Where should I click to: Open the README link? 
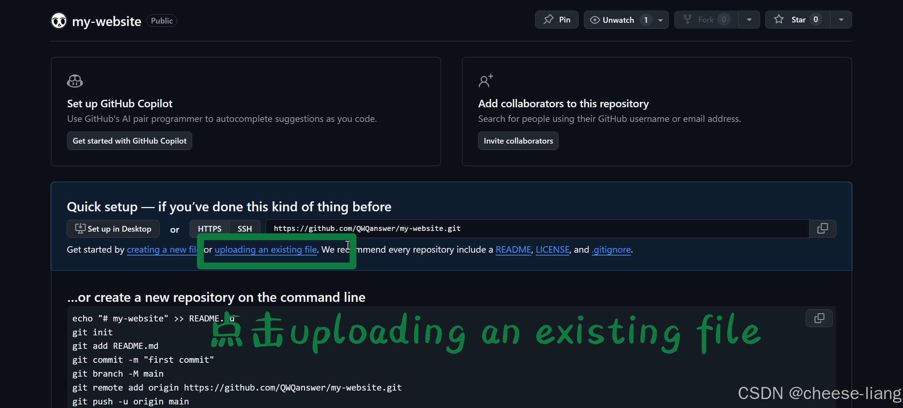tap(513, 249)
